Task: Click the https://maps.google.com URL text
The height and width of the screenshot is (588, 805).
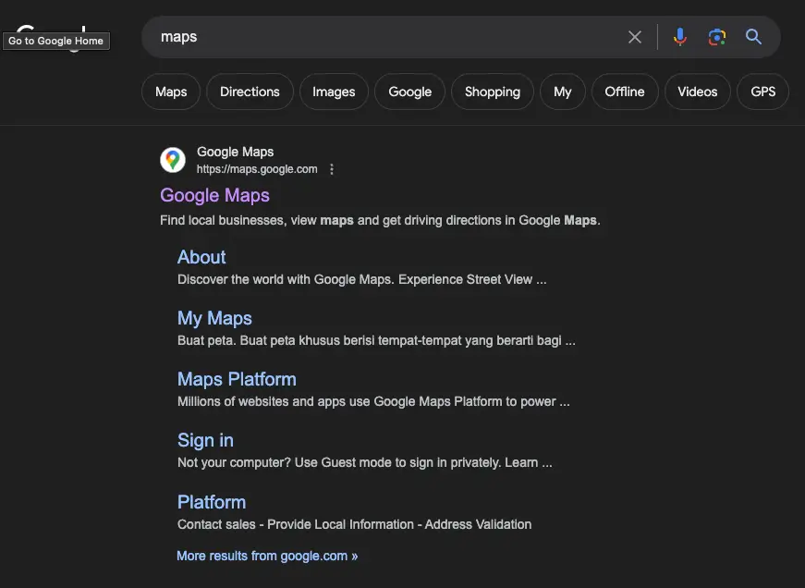Action: click(257, 169)
